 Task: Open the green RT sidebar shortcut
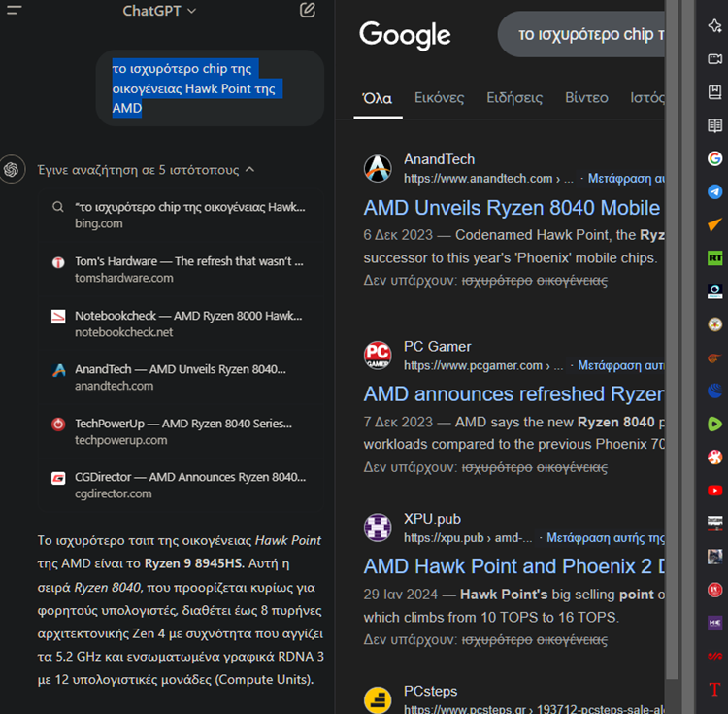click(x=714, y=257)
